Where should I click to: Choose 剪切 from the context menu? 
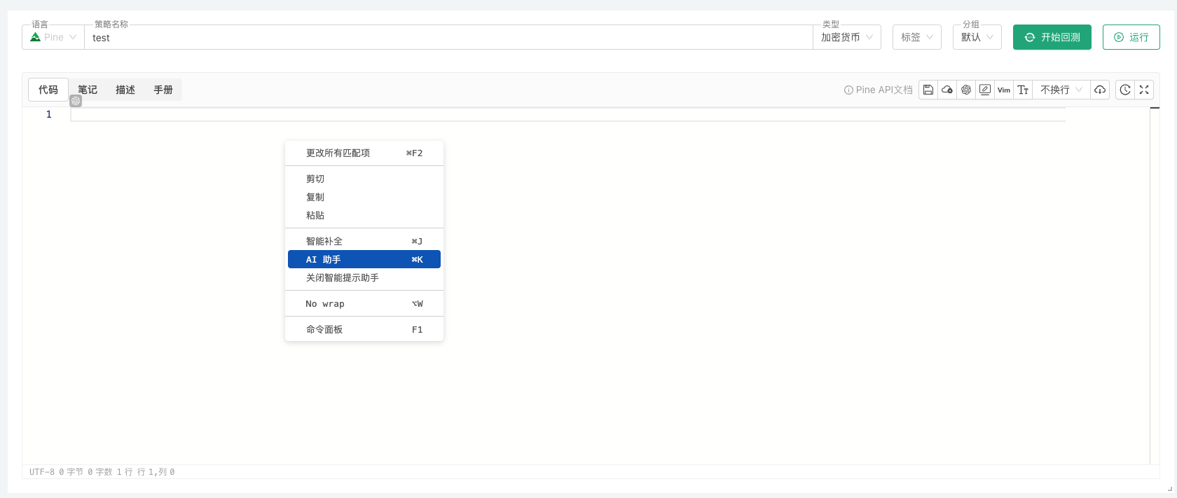tap(364, 179)
